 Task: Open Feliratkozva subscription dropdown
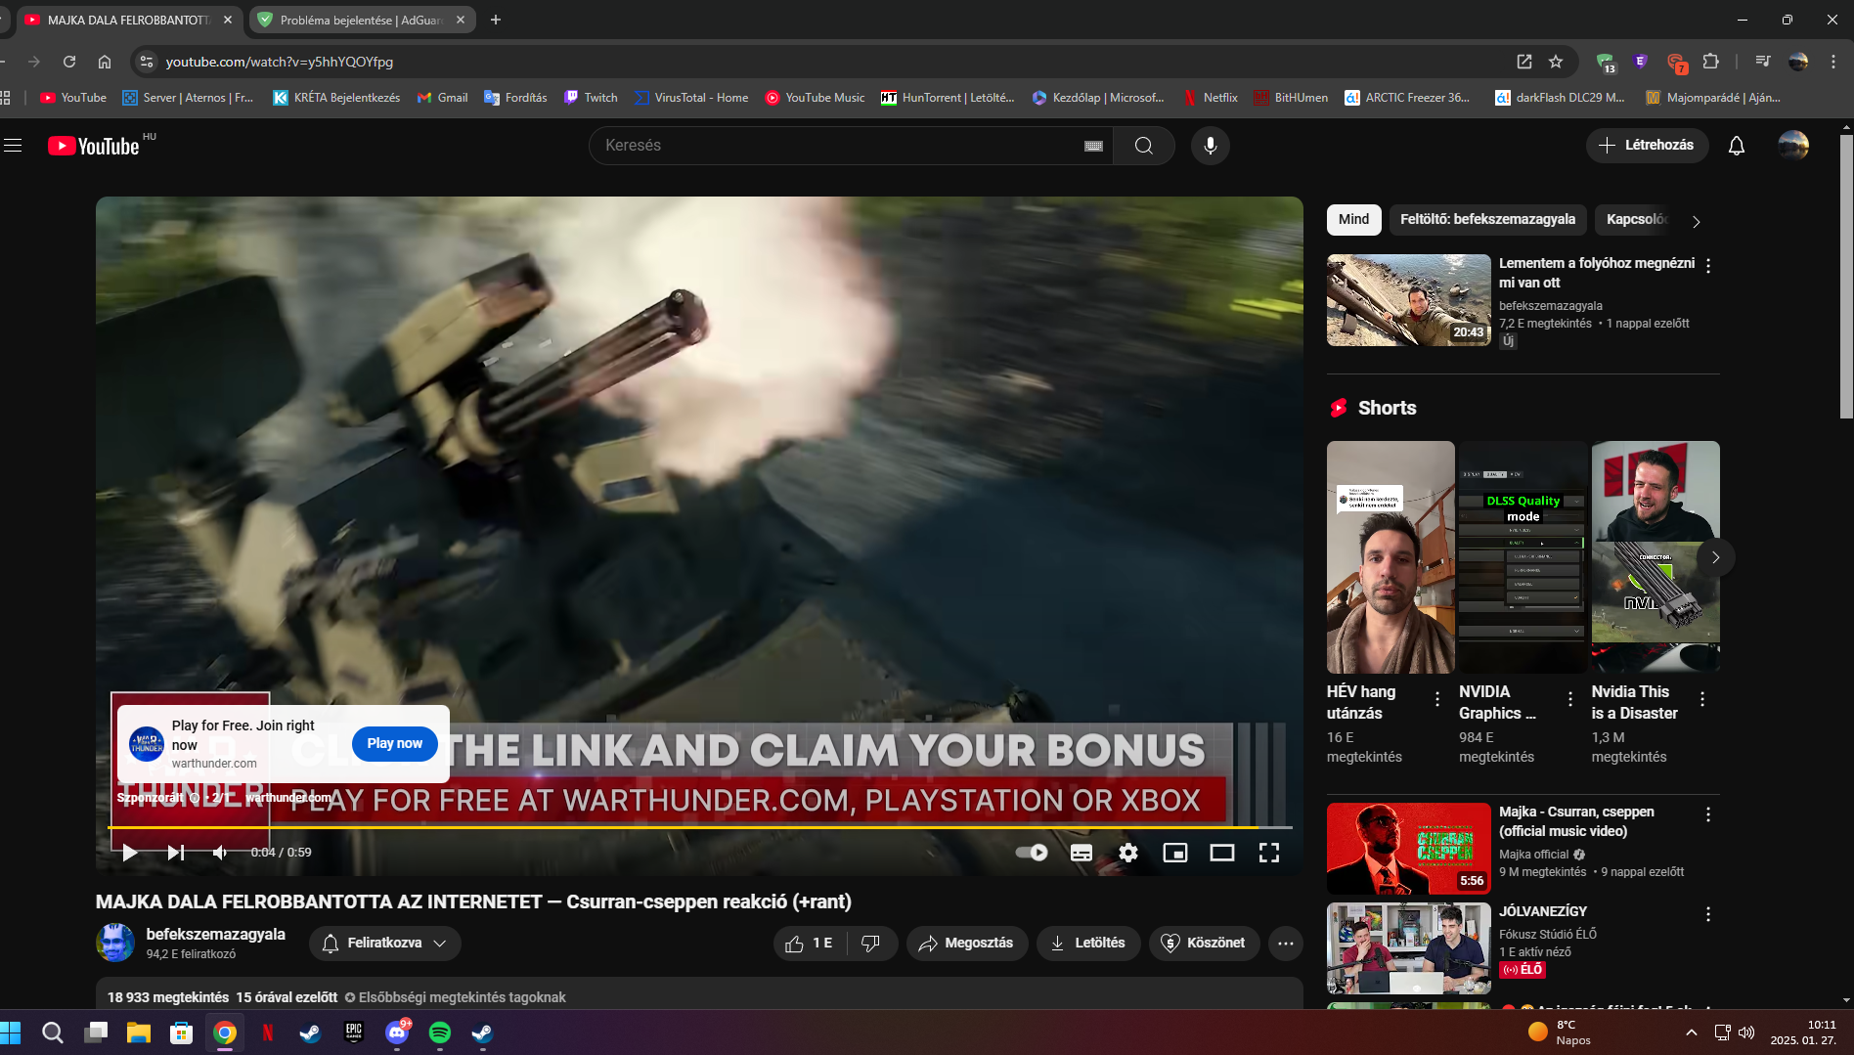(x=384, y=944)
